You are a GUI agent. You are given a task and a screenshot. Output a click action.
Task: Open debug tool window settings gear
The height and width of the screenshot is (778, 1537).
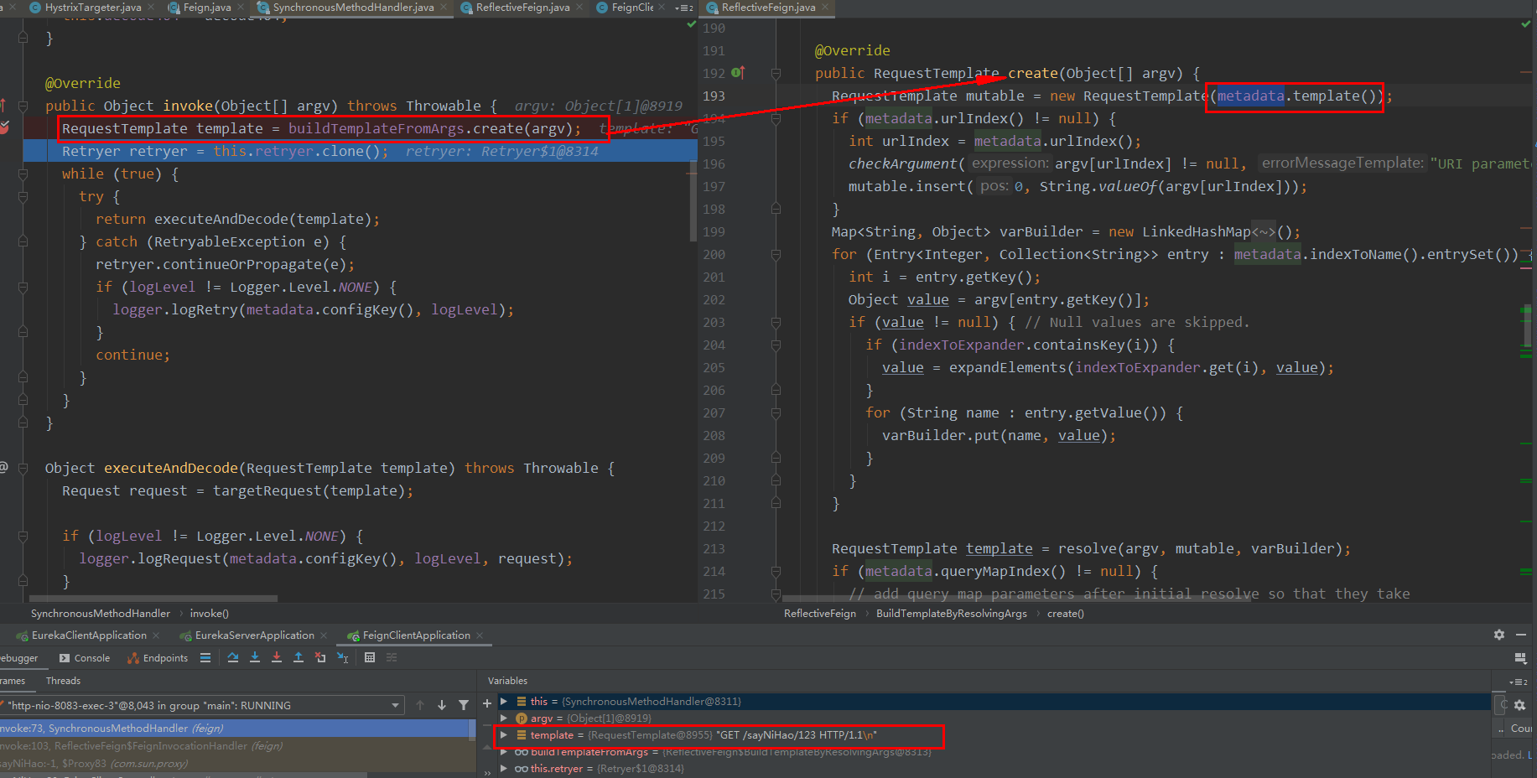pyautogui.click(x=1499, y=635)
